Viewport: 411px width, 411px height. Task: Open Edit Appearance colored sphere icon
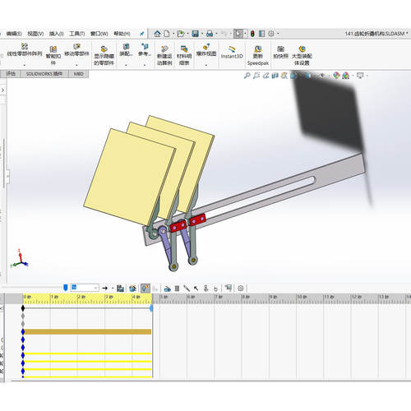(x=336, y=76)
